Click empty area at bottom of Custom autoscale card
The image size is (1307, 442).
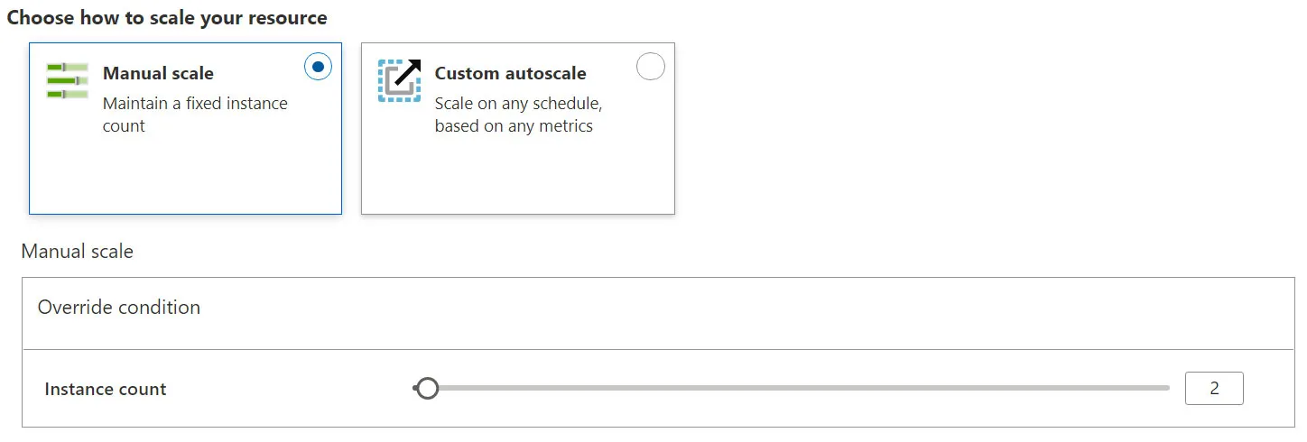[x=517, y=180]
